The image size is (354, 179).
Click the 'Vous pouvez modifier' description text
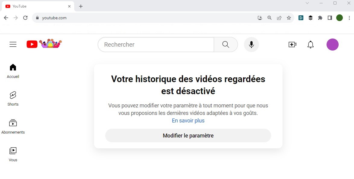tap(188, 109)
